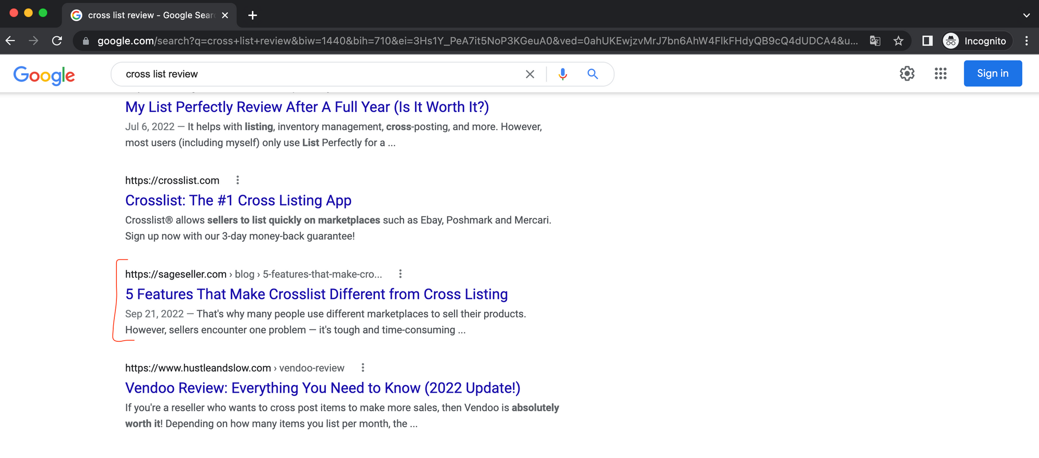Select the 'cross list review - Google Search' tab
The height and width of the screenshot is (458, 1039).
click(149, 15)
